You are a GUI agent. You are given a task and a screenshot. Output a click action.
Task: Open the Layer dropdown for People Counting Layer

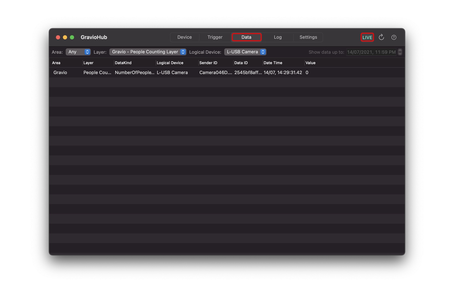pyautogui.click(x=148, y=52)
